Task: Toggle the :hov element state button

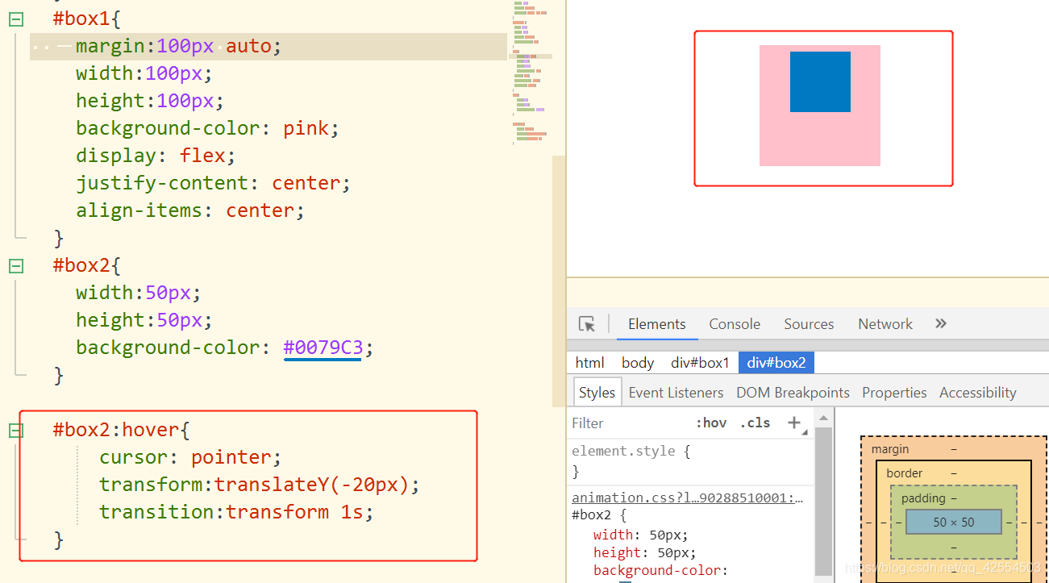Action: [711, 423]
